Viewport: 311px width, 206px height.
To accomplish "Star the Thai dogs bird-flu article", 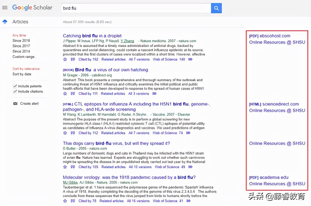I will coord(65,167).
